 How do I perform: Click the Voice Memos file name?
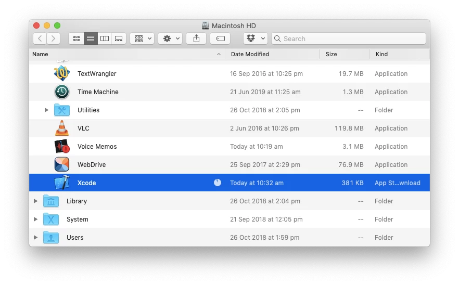tap(97, 146)
